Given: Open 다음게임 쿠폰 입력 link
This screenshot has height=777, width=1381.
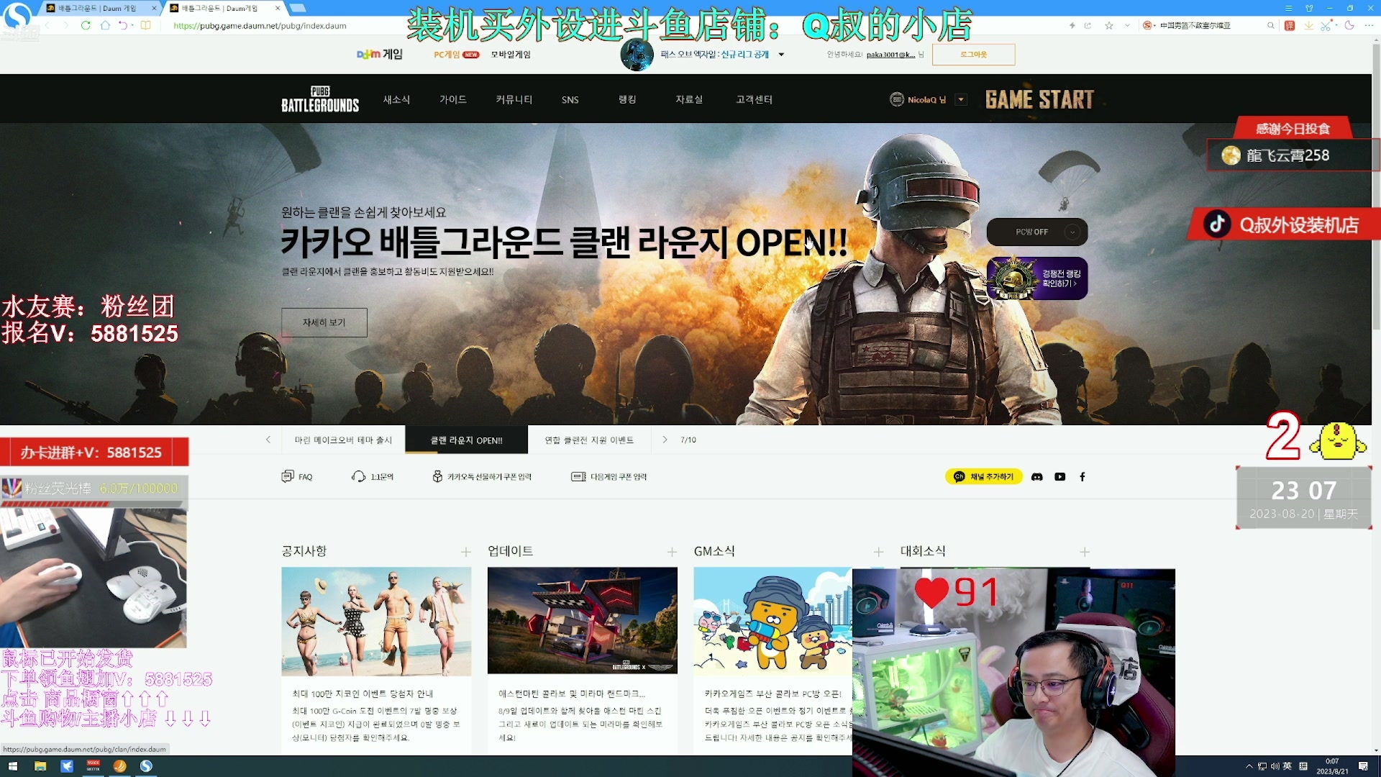Looking at the screenshot, I should (609, 476).
